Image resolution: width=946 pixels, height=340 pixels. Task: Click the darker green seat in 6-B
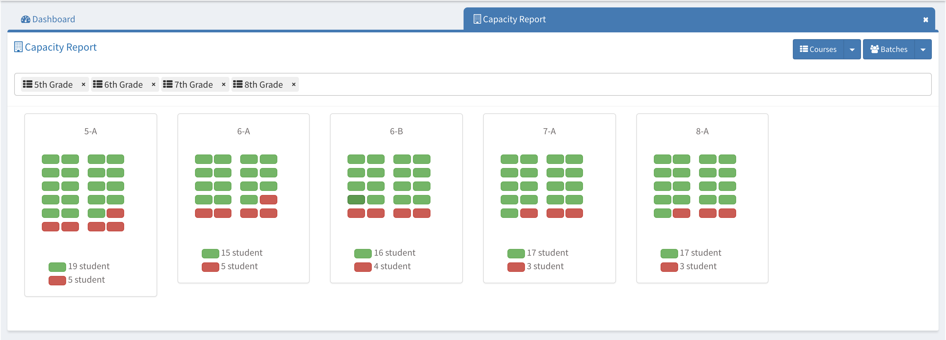tap(356, 200)
